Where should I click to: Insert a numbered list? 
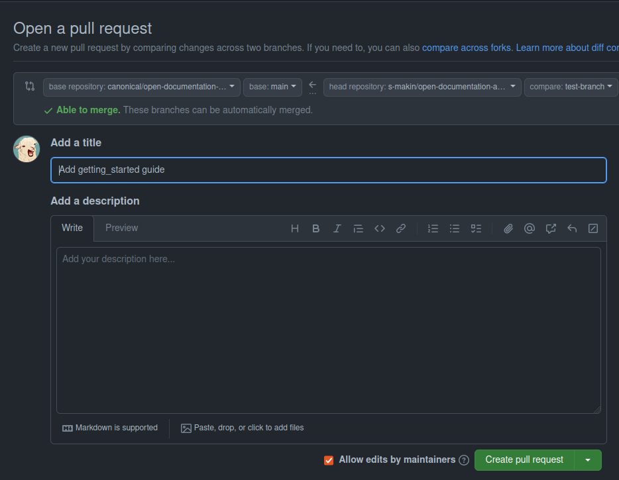coord(433,228)
